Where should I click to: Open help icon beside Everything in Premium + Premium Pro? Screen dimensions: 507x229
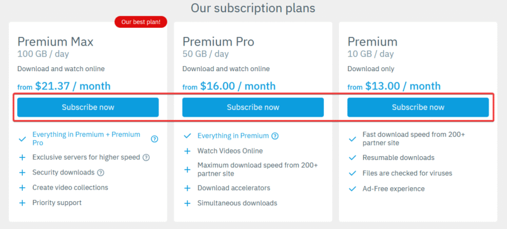(x=155, y=139)
